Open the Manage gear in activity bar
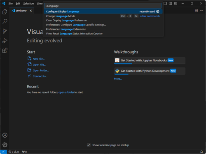 point(5,145)
